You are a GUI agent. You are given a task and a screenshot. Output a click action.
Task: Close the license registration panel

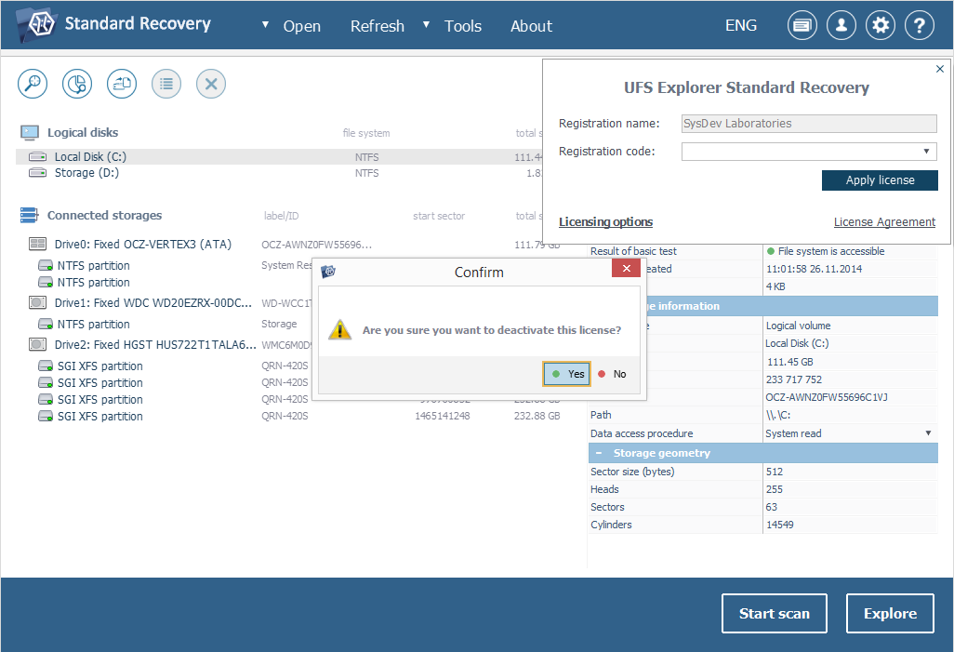pos(939,69)
